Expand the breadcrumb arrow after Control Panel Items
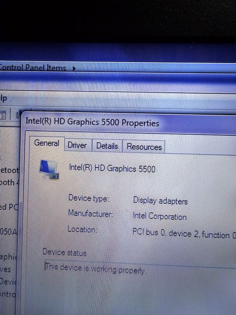 pos(74,69)
